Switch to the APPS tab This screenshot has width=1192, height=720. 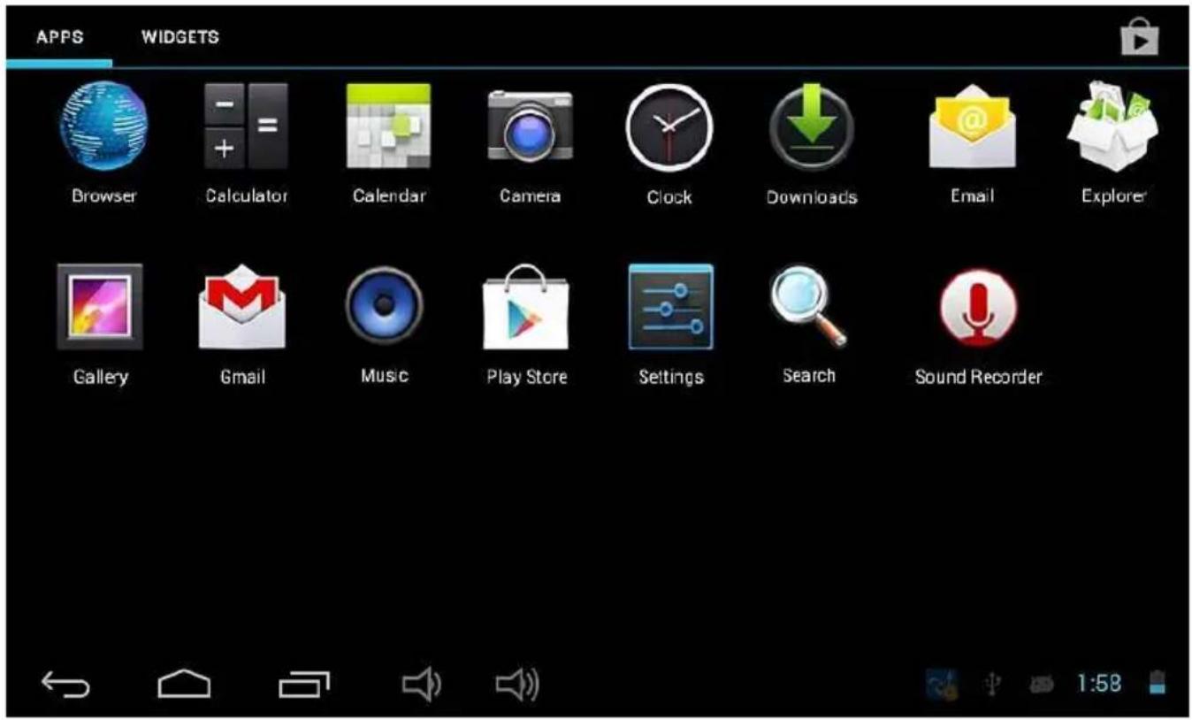[59, 38]
